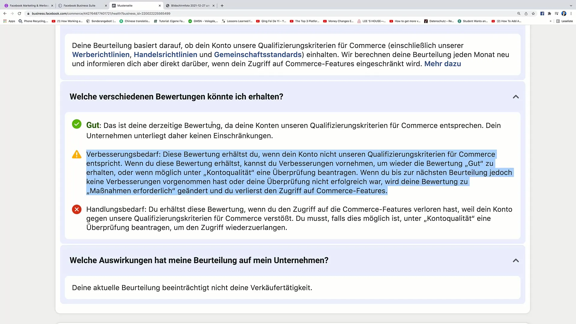Open the Extensions puzzle menu
This screenshot has width=576, height=324.
point(549,13)
